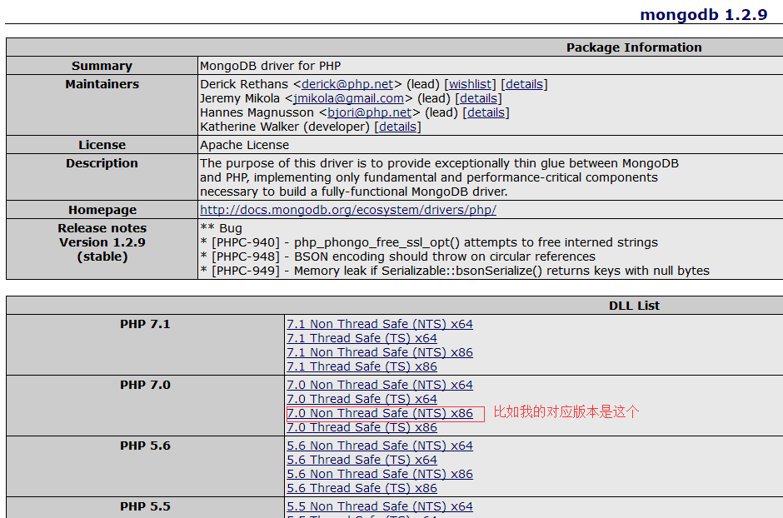
Task: Click the PHP 5.5 row label
Action: coord(145,506)
